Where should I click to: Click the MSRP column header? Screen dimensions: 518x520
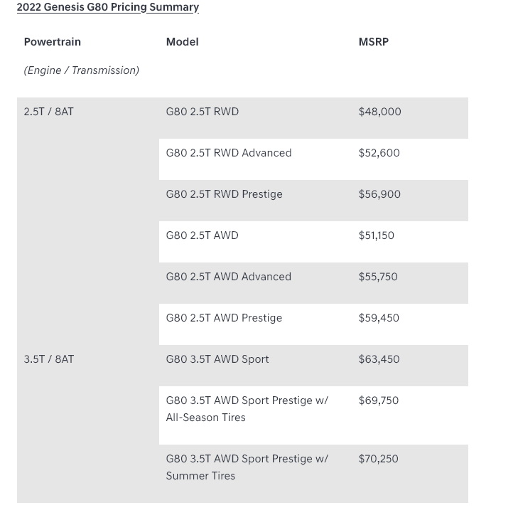373,42
